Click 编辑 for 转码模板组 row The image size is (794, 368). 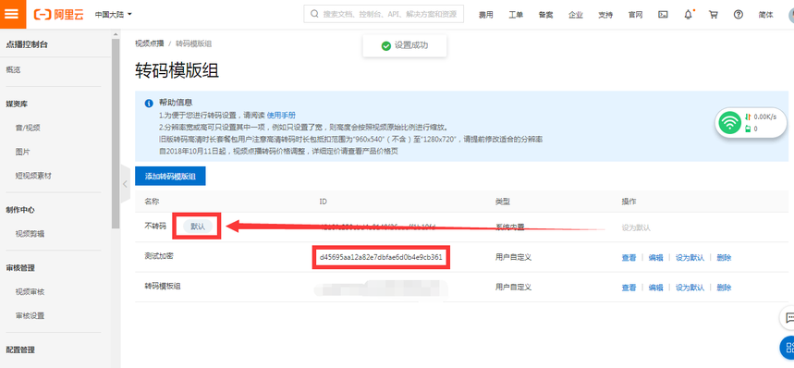655,288
